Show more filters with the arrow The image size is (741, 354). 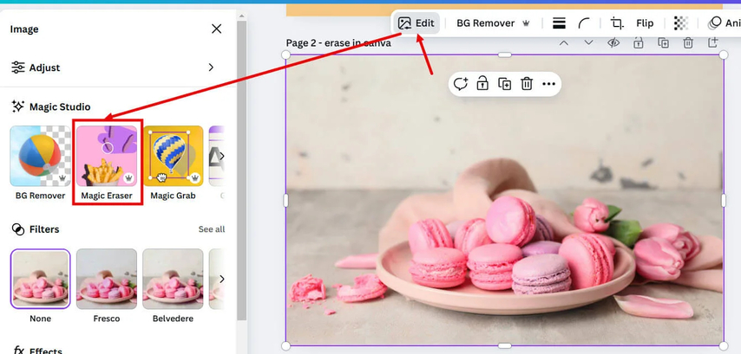tap(221, 279)
